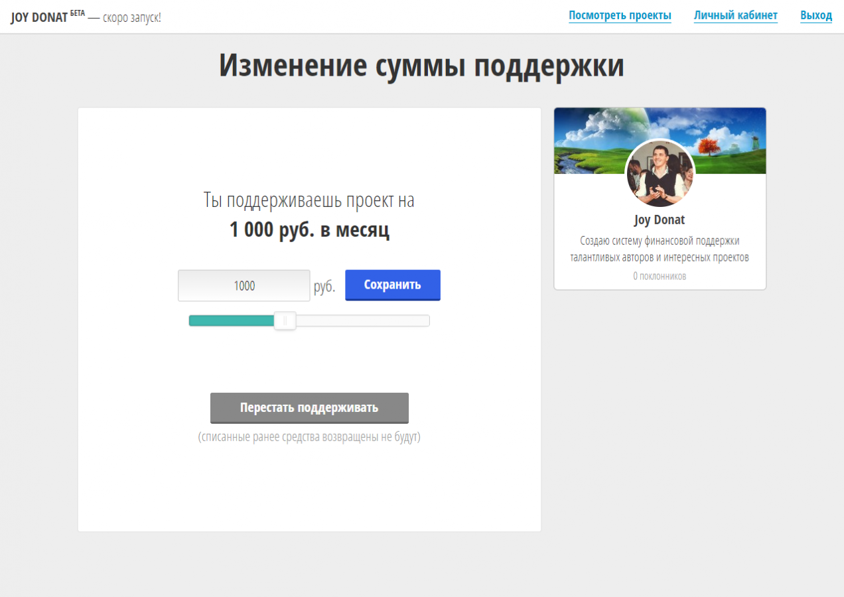This screenshot has height=597, width=844.
Task: Click the "Изменение суммы поддержки" heading
Action: (x=421, y=66)
